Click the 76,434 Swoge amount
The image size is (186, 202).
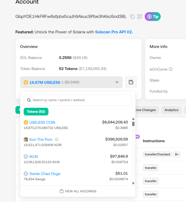[x=34, y=179]
